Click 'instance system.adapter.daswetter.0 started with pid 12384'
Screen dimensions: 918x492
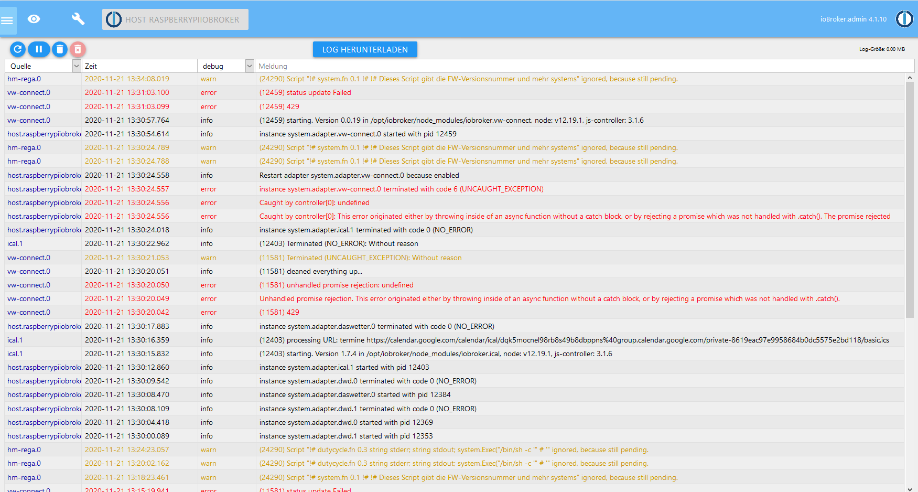(355, 394)
